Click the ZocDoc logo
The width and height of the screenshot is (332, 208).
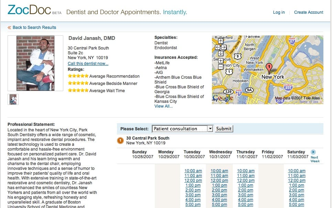click(x=29, y=10)
